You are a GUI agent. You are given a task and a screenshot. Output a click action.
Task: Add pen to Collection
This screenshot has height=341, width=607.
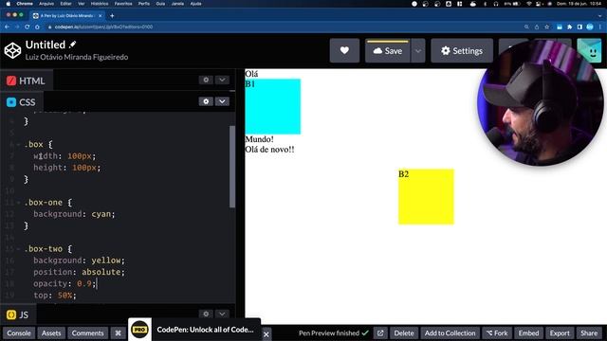450,332
